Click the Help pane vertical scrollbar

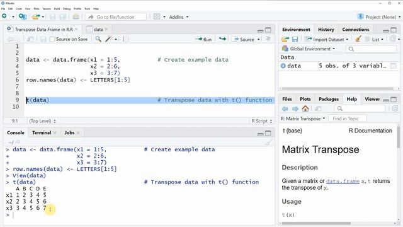click(x=399, y=137)
